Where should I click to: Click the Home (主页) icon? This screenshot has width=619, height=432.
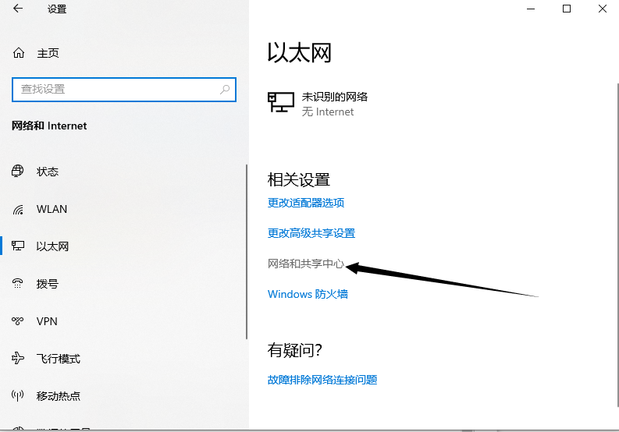click(20, 53)
